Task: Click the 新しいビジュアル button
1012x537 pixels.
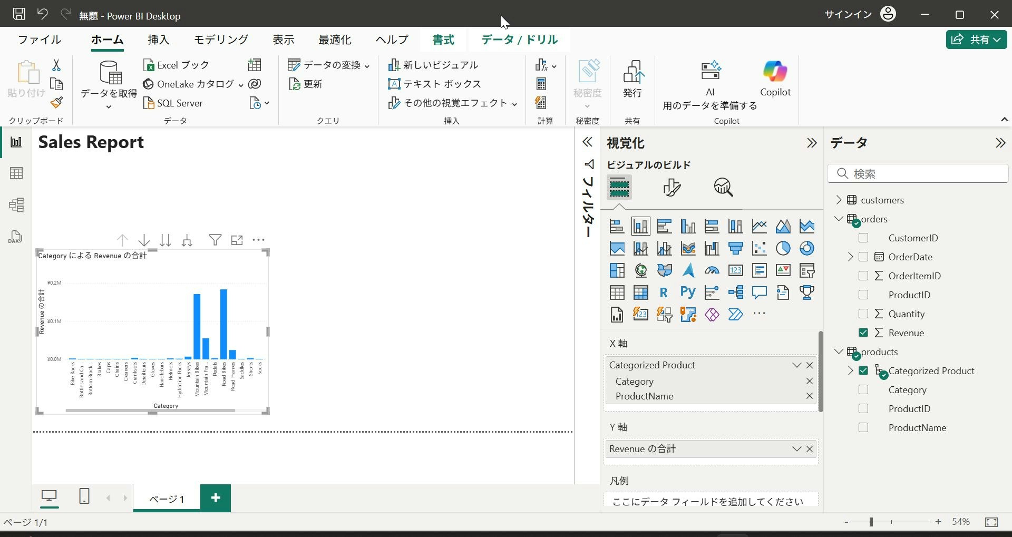Action: (433, 65)
